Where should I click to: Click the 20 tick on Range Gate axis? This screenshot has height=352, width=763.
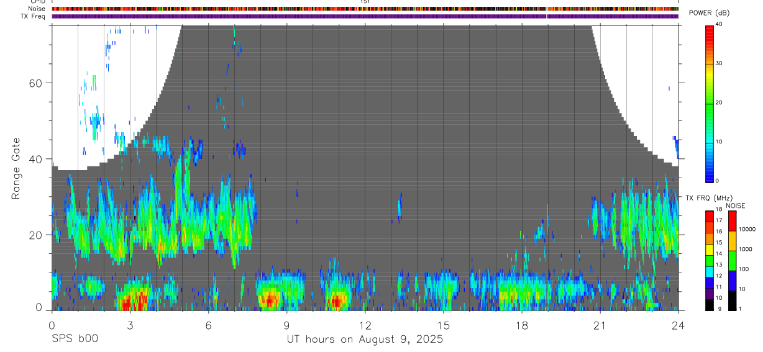click(35, 235)
